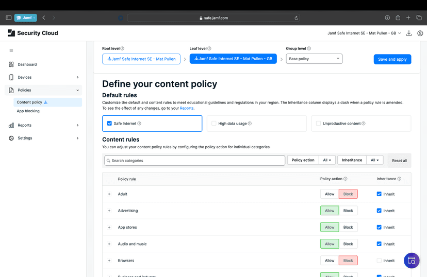Open the Reports hyperlink in the description
Screen dimensions: 427x277
[x=187, y=108]
